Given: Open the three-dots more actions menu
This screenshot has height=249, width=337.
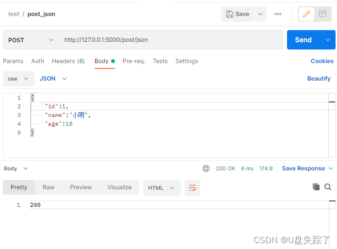Looking at the screenshot, I should (x=278, y=14).
